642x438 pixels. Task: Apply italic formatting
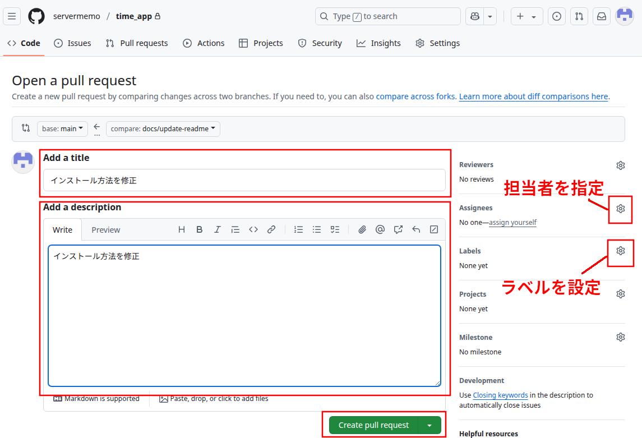(218, 229)
